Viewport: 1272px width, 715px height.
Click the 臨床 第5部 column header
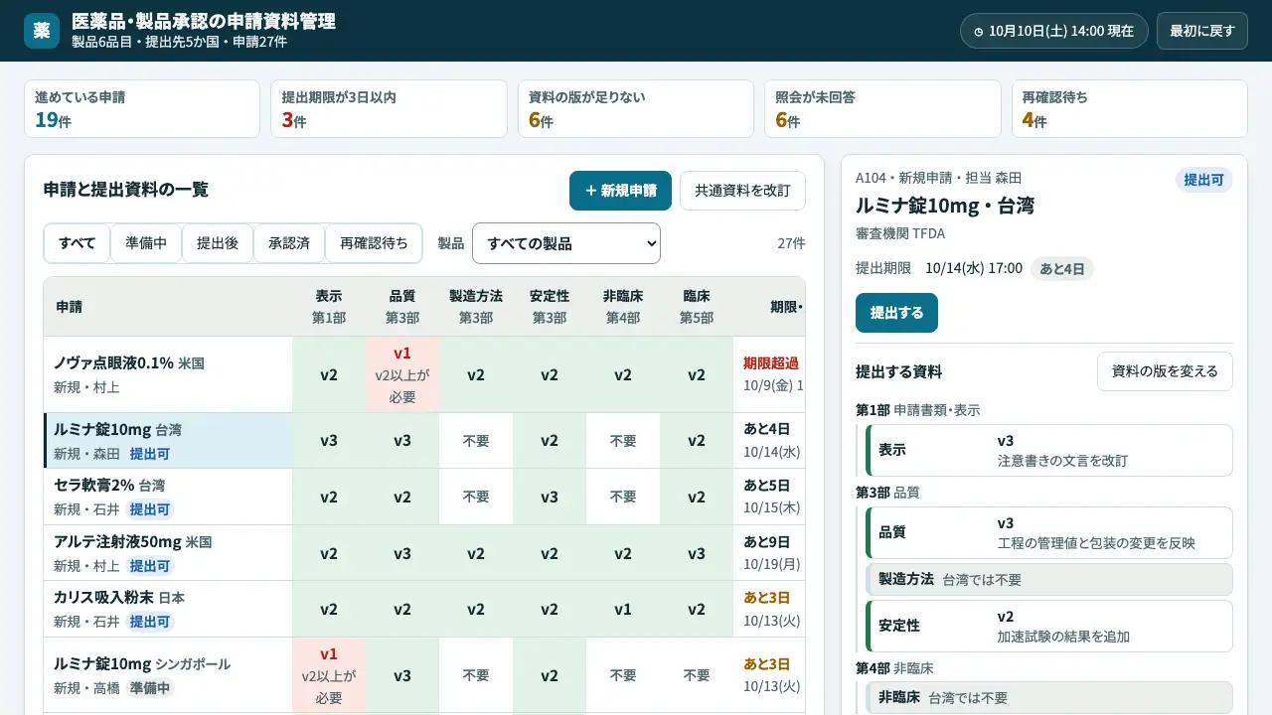tap(697, 307)
